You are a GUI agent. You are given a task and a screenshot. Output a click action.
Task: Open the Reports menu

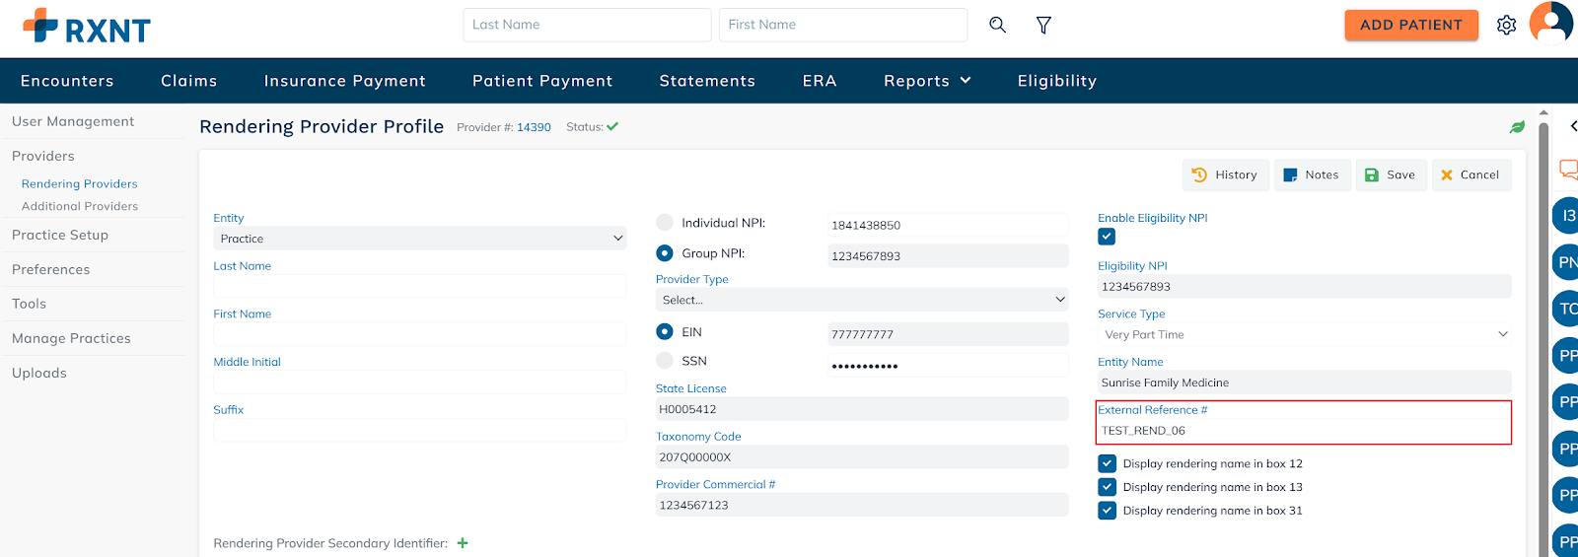927,81
